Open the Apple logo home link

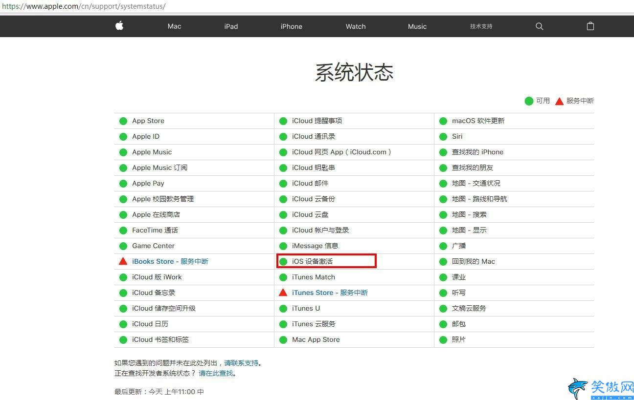tap(119, 26)
